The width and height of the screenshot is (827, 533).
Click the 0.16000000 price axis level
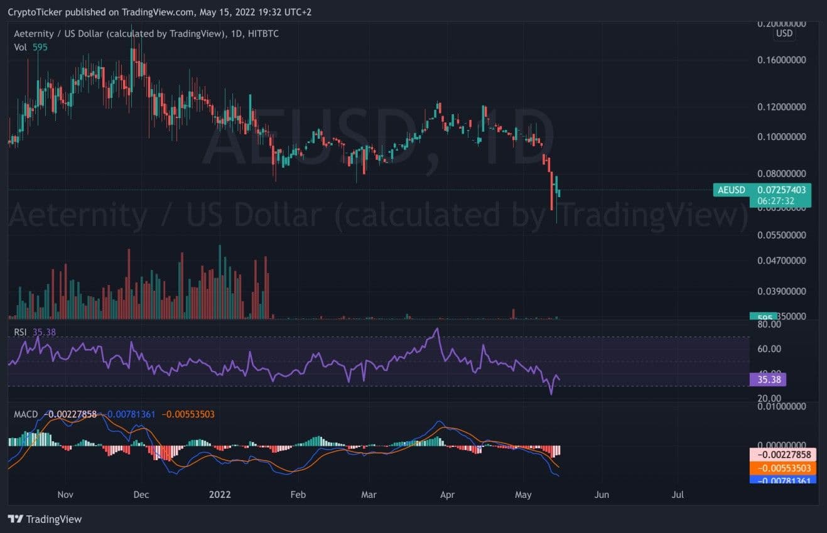click(x=783, y=61)
